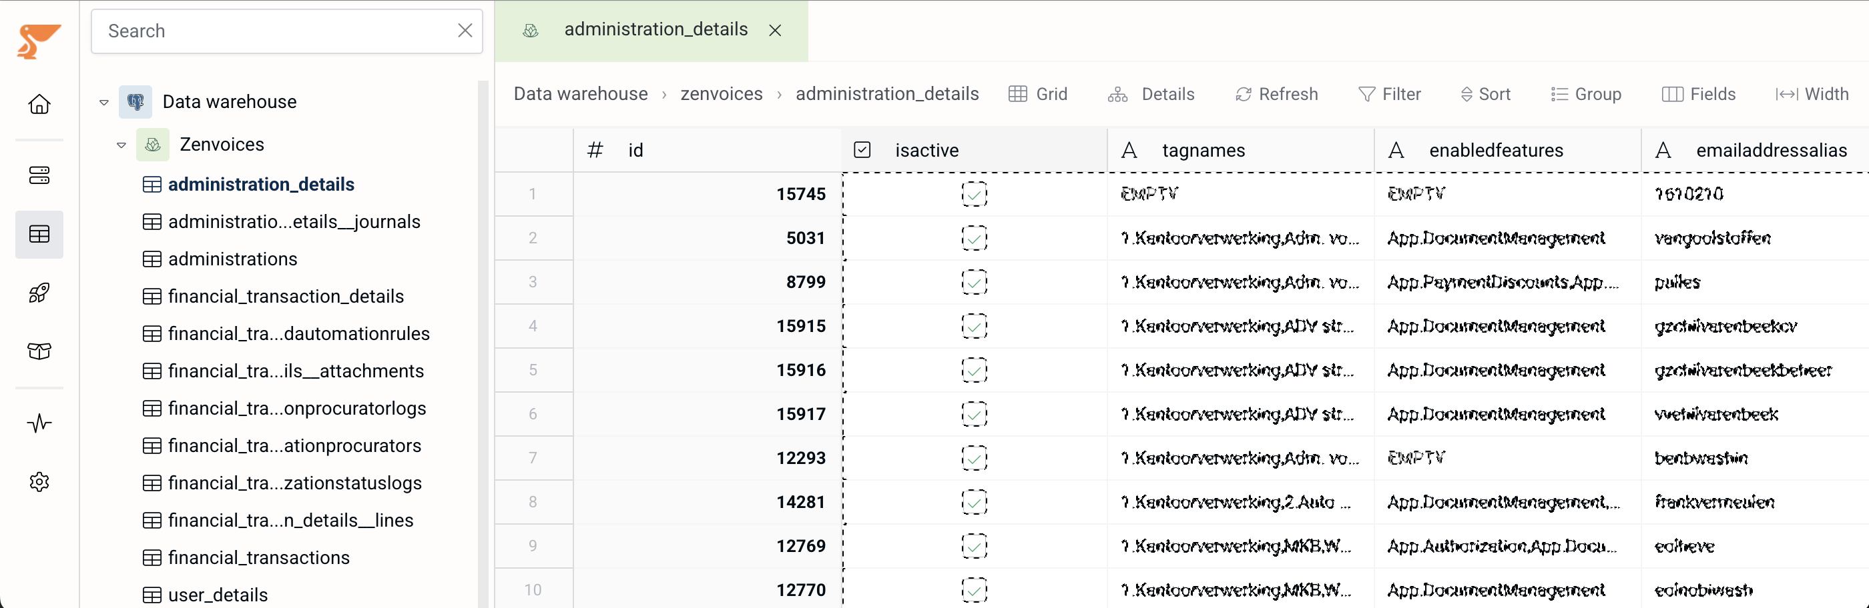This screenshot has width=1869, height=608.
Task: Open financial_transaction_details in the tree
Action: coord(286,295)
